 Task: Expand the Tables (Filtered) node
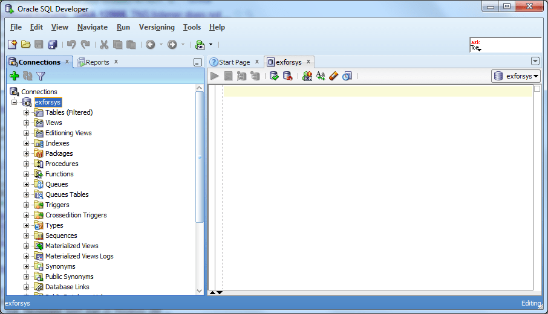coord(26,113)
